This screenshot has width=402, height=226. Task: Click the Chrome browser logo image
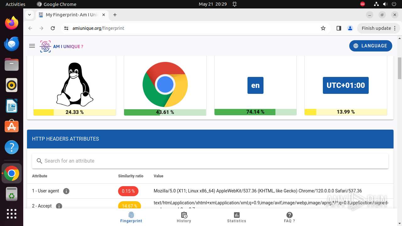coord(165,84)
